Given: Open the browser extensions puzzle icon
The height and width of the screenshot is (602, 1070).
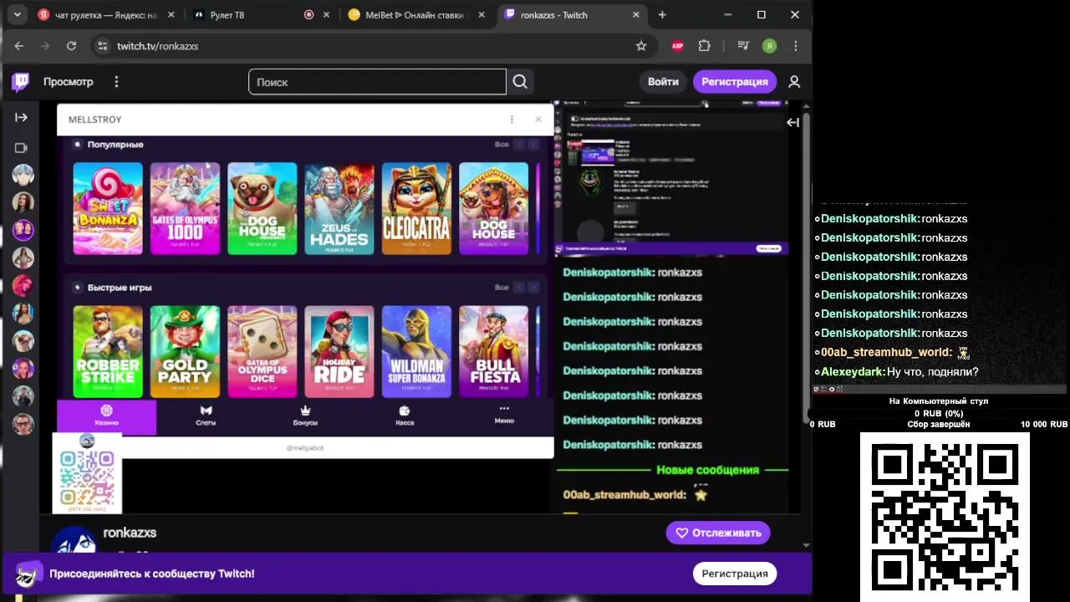Looking at the screenshot, I should pos(704,46).
